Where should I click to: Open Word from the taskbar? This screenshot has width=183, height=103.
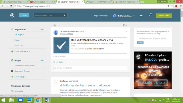[x=47, y=100]
